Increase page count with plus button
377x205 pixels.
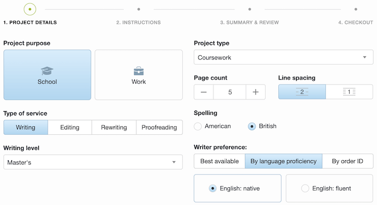[x=256, y=92]
